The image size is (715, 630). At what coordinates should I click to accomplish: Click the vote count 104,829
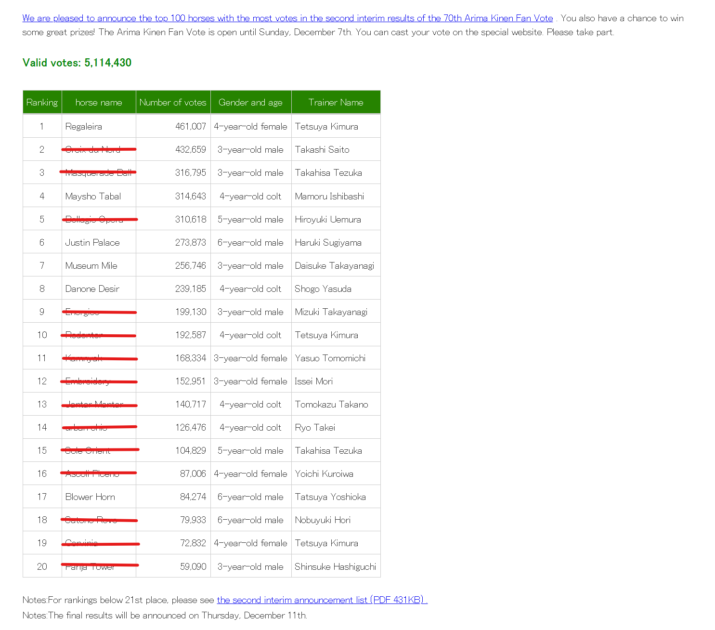click(191, 450)
